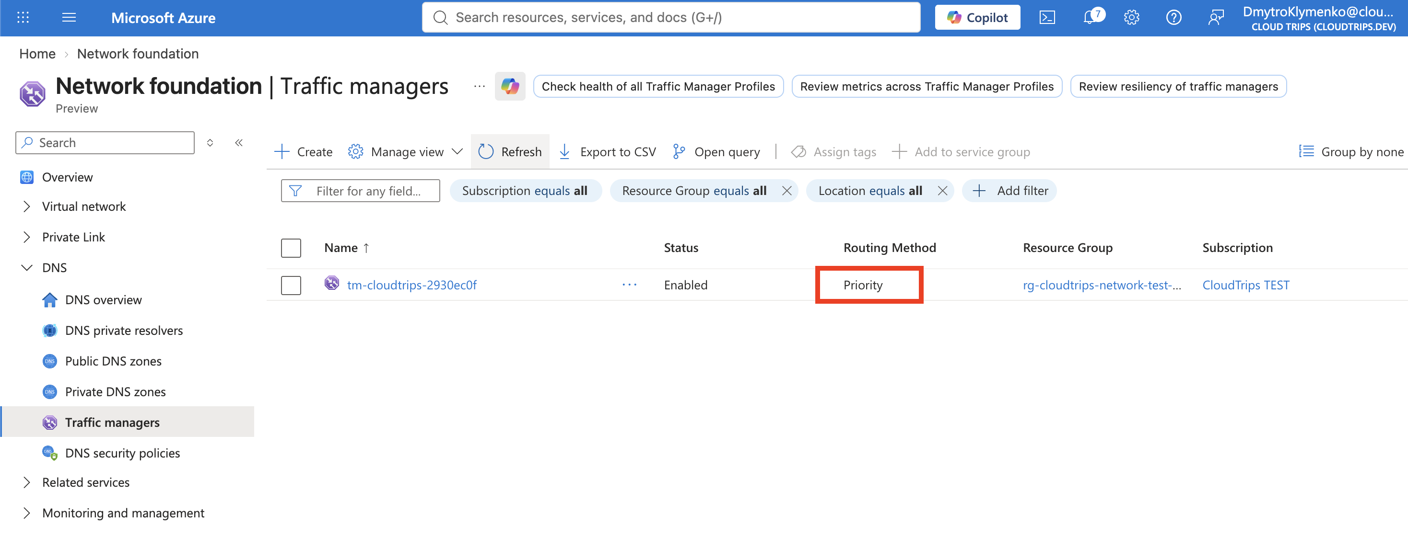The image size is (1408, 549).
Task: Open row context menu ellipsis
Action: (x=629, y=285)
